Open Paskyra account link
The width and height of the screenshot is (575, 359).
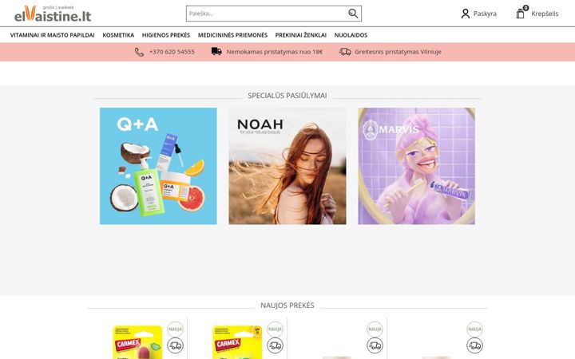coord(485,14)
